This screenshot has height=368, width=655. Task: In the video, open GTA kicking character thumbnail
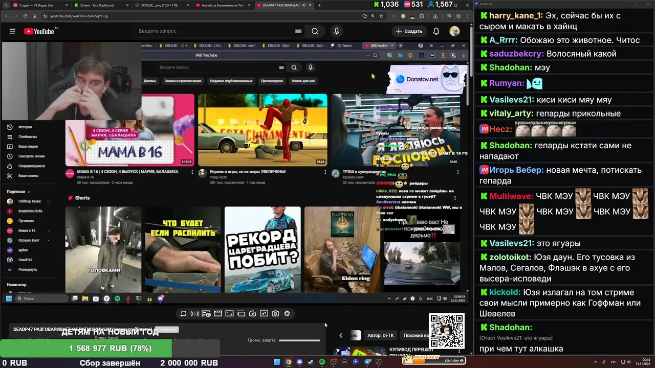(x=263, y=130)
